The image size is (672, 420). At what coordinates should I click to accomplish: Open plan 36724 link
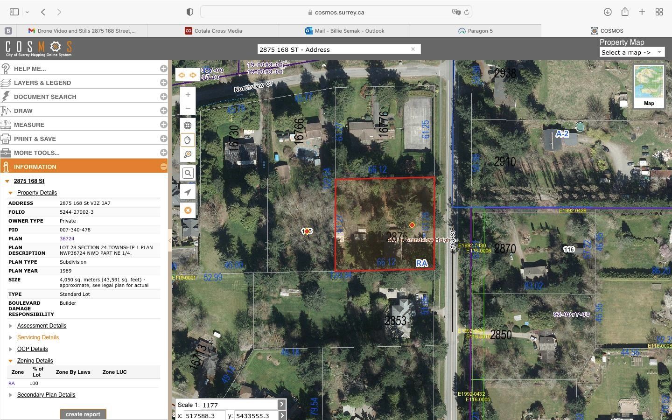[67, 238]
